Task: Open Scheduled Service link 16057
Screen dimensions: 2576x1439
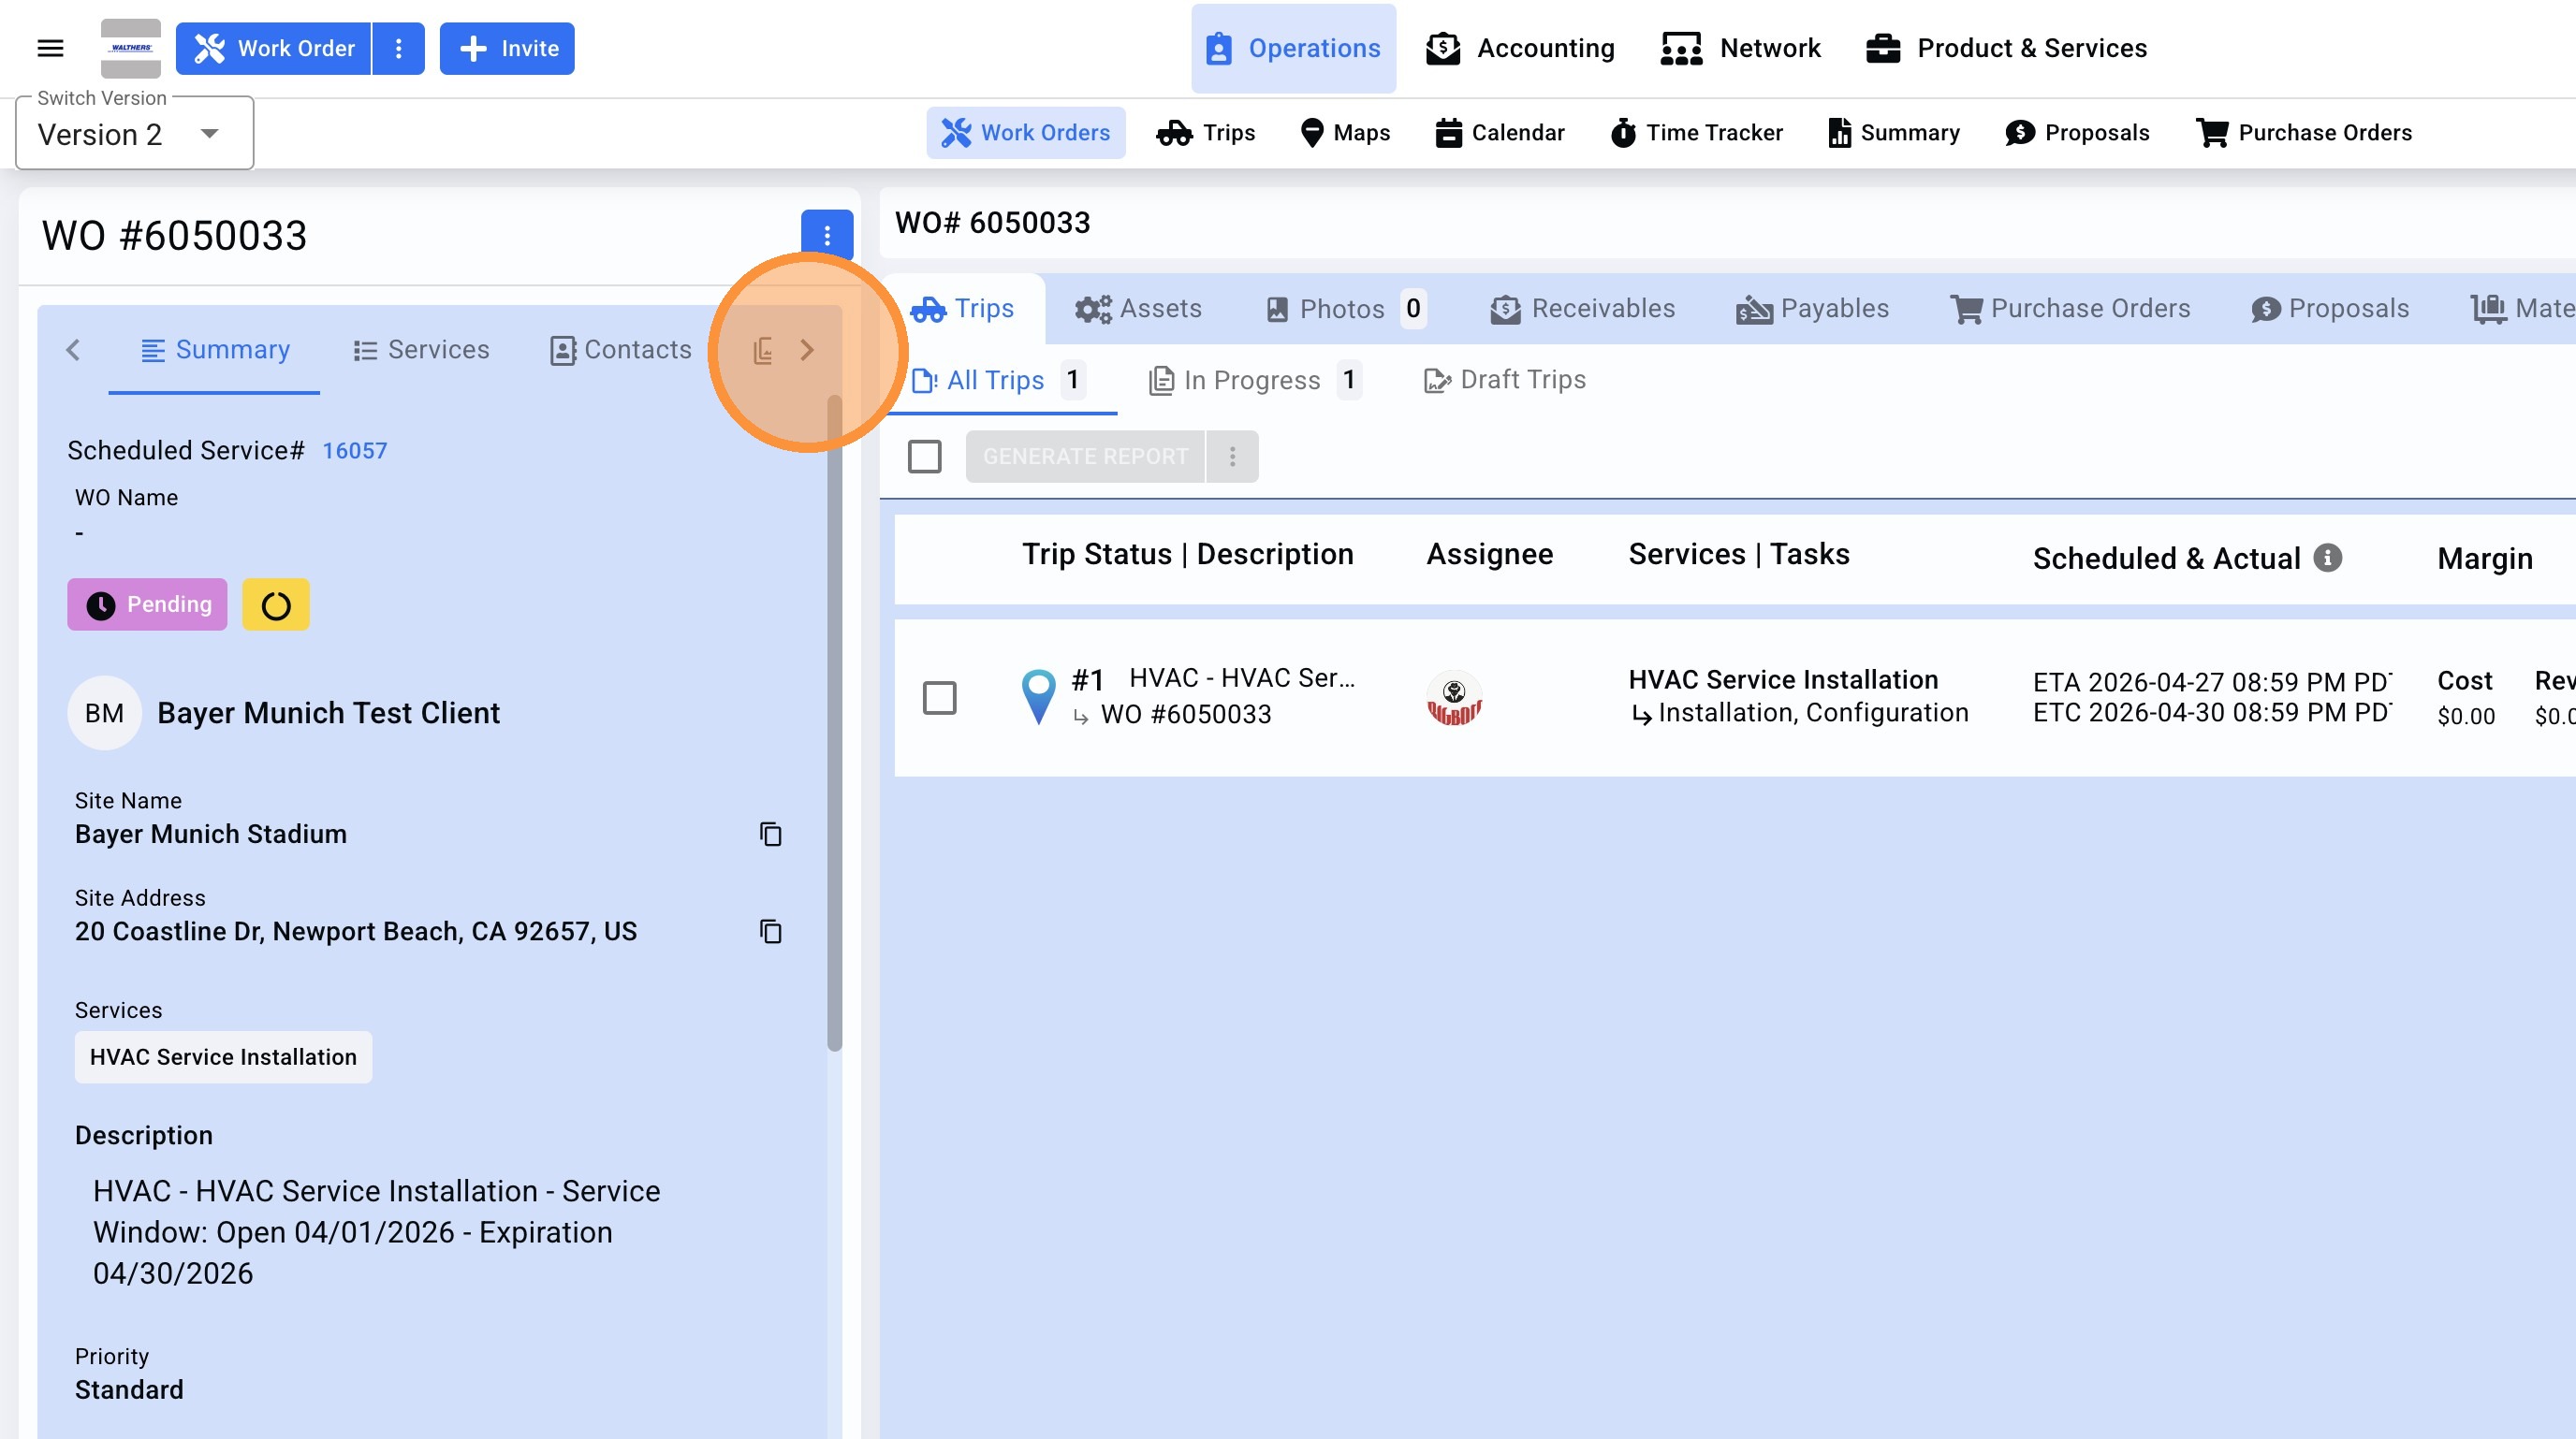Action: tap(354, 451)
